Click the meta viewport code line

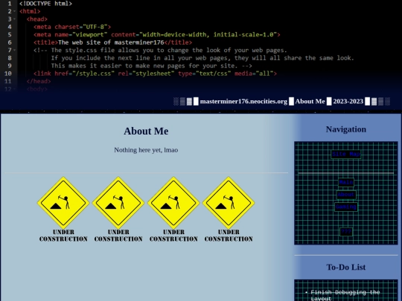click(156, 34)
